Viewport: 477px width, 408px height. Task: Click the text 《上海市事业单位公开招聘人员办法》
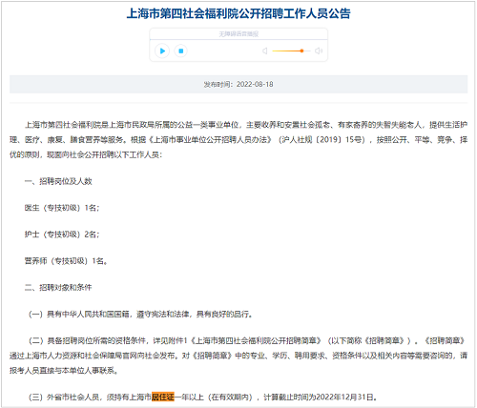[x=210, y=140]
